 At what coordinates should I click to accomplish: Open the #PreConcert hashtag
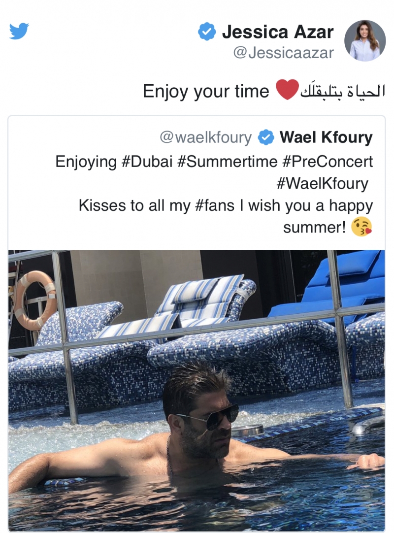pos(328,162)
